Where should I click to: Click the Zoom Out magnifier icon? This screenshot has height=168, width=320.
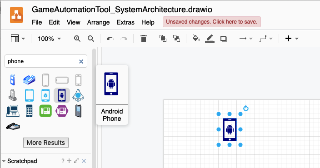91,39
